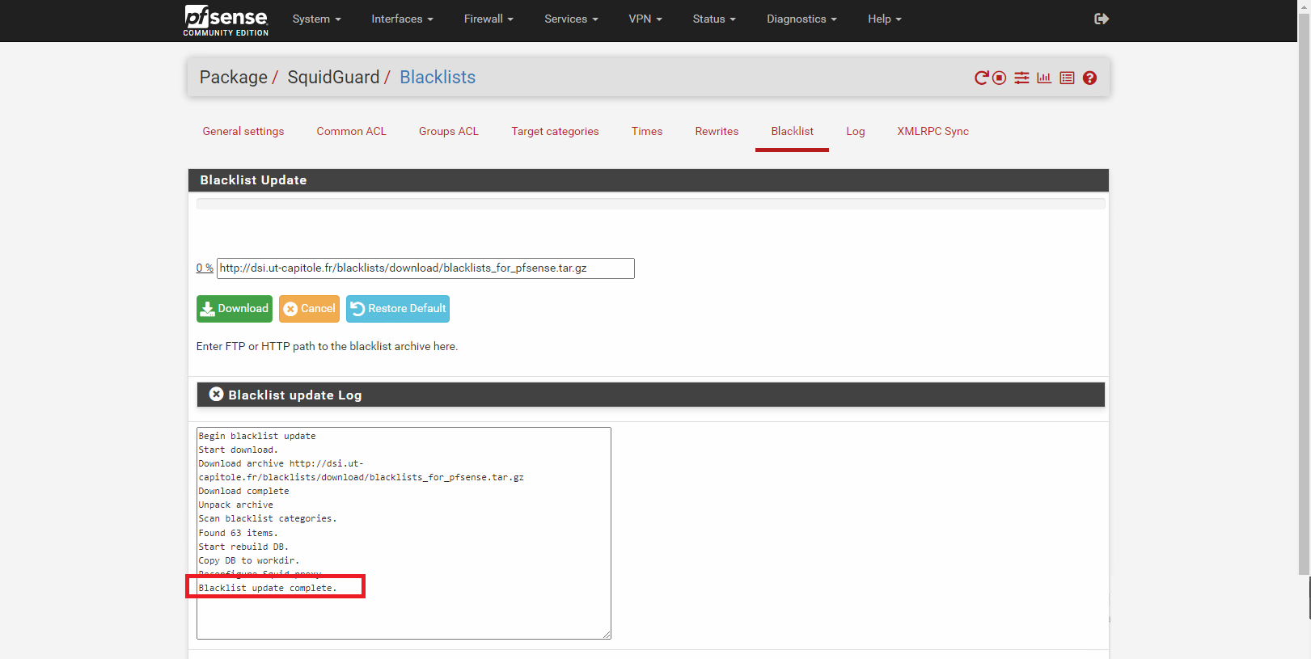The image size is (1311, 659).
Task: Go to the Common ACL tab
Action: pyautogui.click(x=352, y=131)
